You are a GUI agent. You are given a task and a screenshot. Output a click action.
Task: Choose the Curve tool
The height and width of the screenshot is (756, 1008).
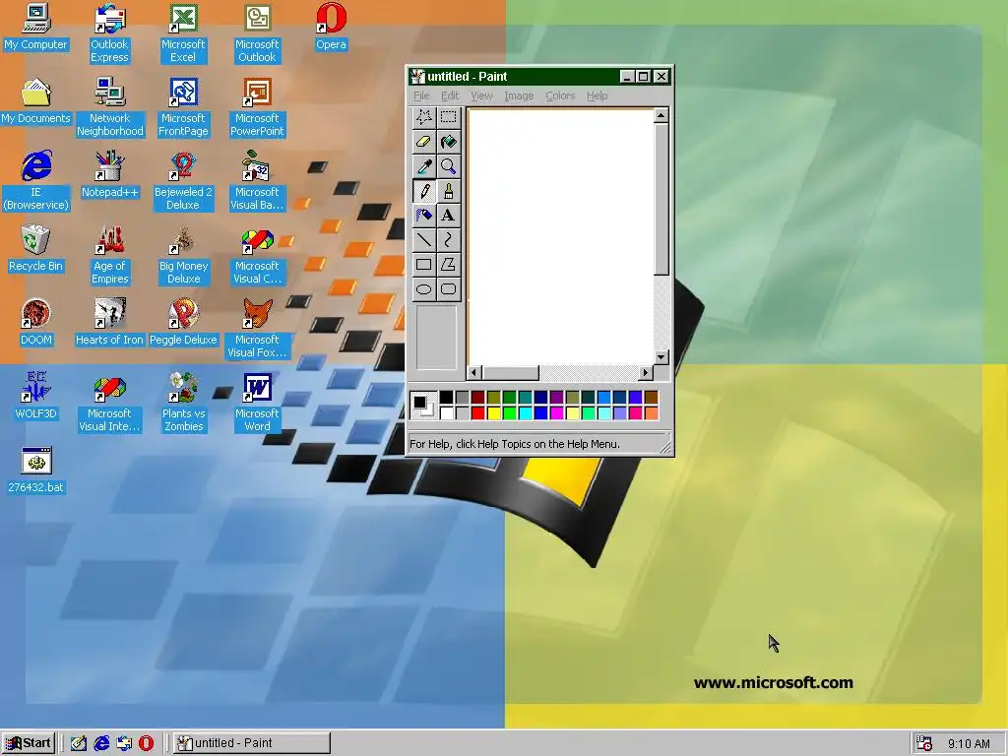[448, 240]
